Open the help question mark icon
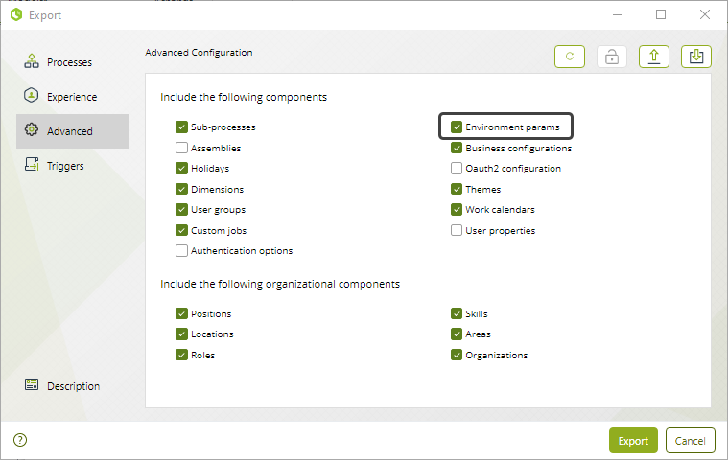 [x=20, y=440]
